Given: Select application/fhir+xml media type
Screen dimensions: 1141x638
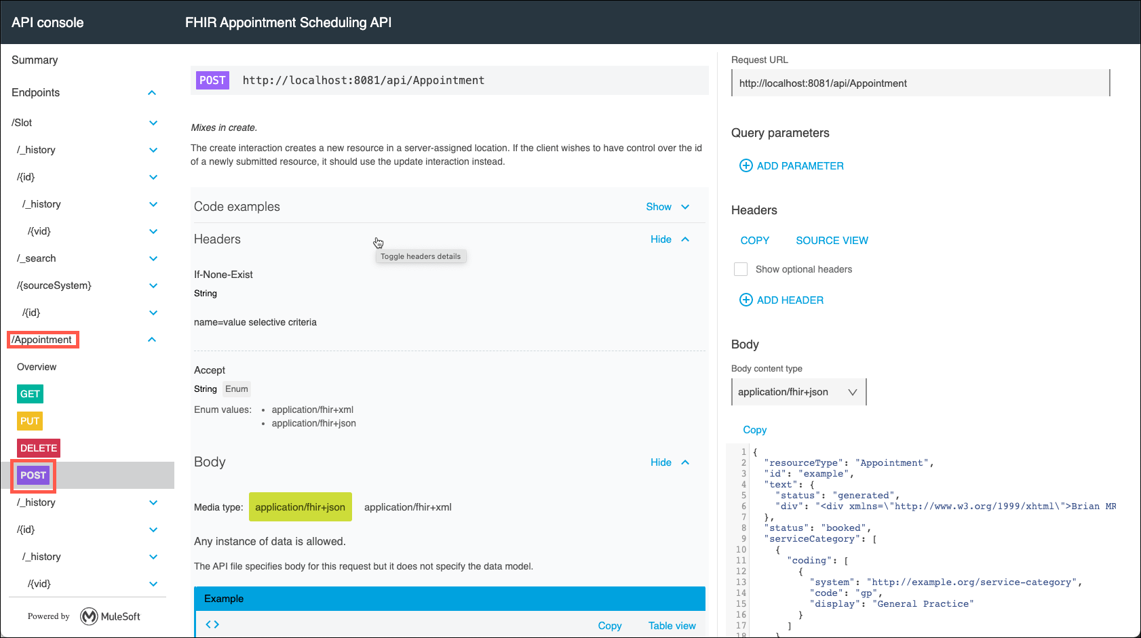Looking at the screenshot, I should 408,507.
